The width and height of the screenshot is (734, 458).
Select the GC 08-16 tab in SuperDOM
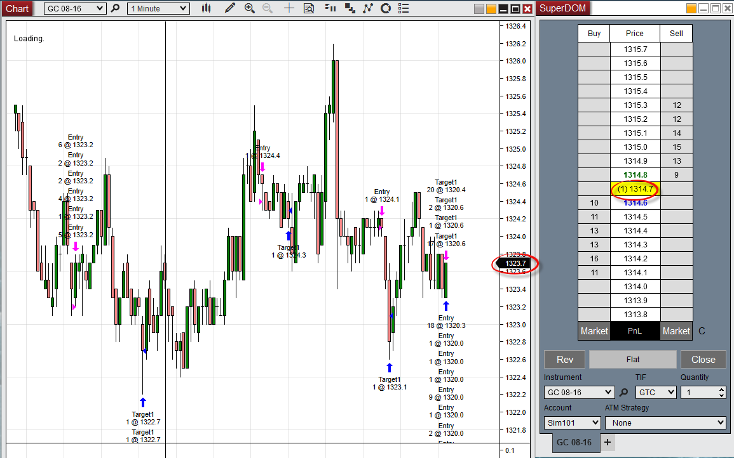pyautogui.click(x=574, y=442)
